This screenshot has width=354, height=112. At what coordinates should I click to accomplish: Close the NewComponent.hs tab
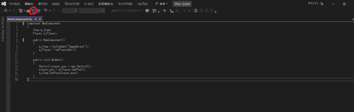click(x=40, y=19)
